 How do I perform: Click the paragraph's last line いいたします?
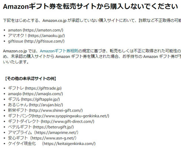[x=16, y=62]
